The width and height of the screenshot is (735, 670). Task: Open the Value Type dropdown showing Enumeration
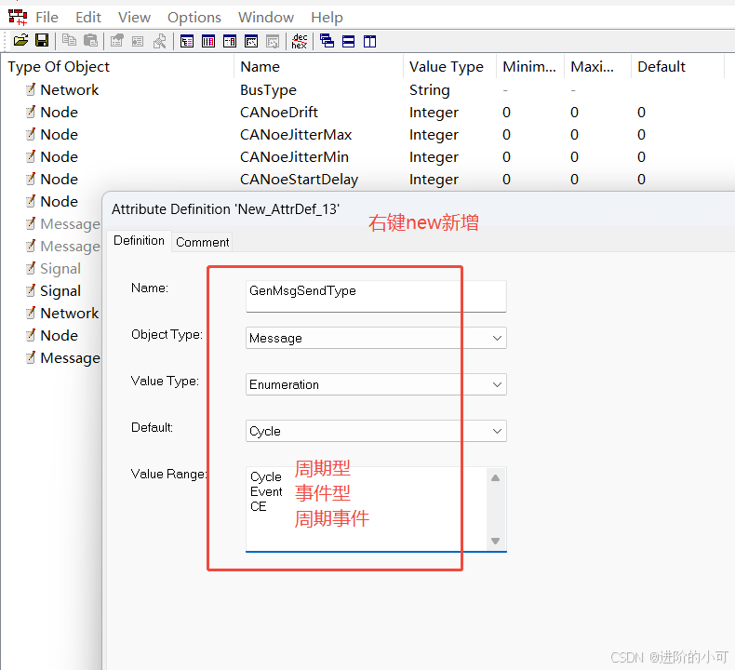pyautogui.click(x=376, y=384)
